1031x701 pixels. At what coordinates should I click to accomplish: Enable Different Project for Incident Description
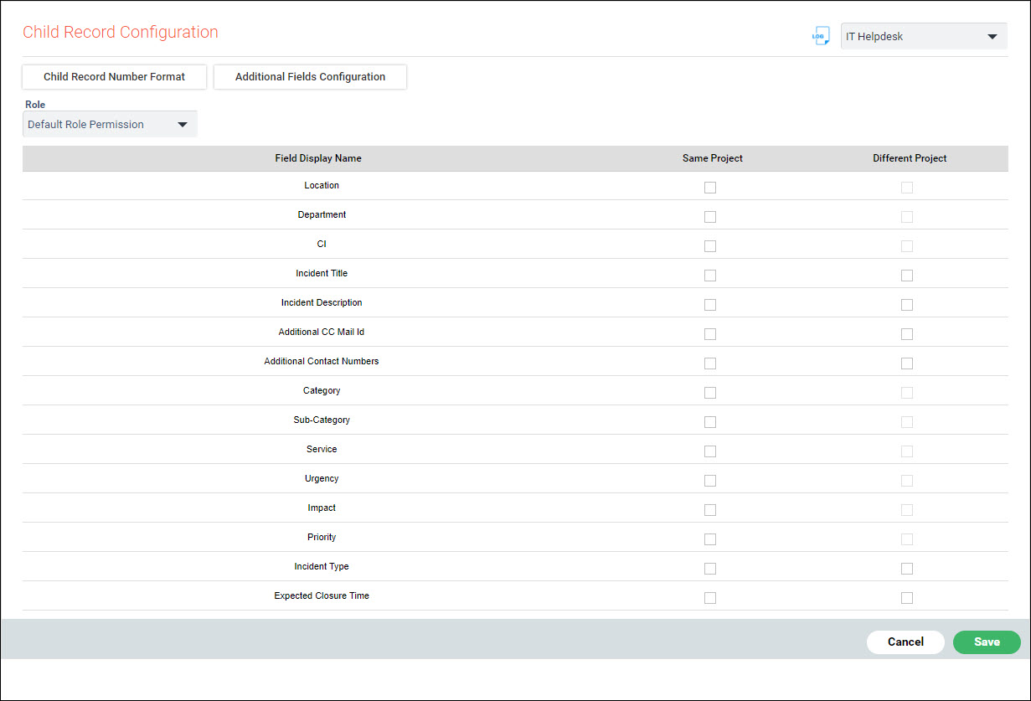907,305
